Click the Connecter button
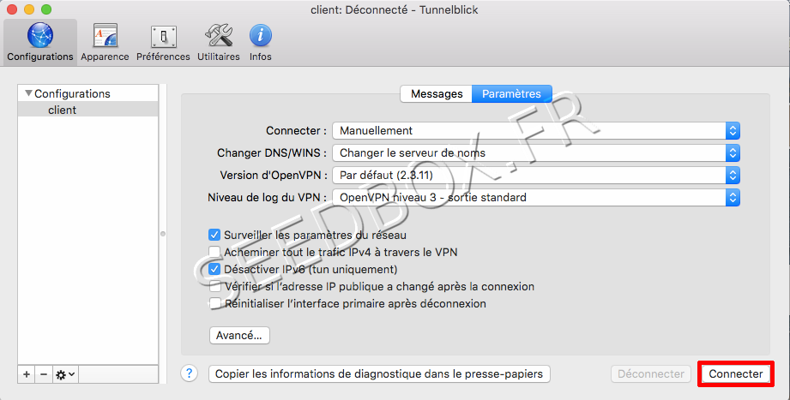The width and height of the screenshot is (790, 400). (735, 374)
